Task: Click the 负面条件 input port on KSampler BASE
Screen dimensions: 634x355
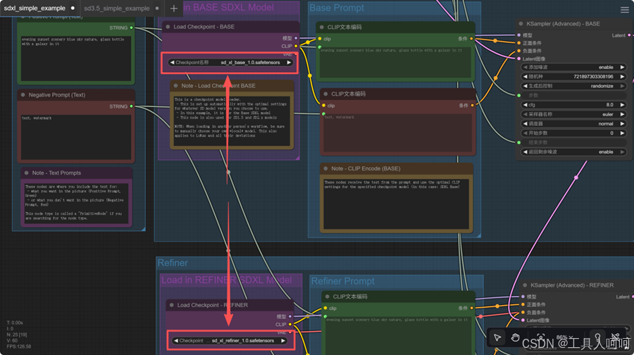Action: pyautogui.click(x=519, y=51)
